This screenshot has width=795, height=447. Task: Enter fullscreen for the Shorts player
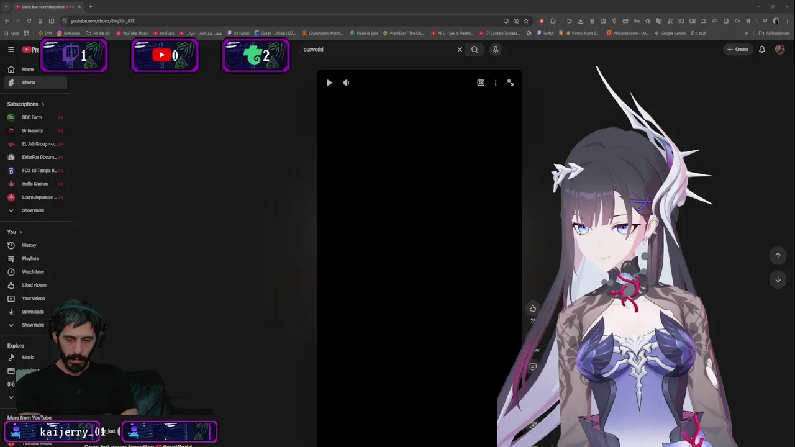pos(511,83)
